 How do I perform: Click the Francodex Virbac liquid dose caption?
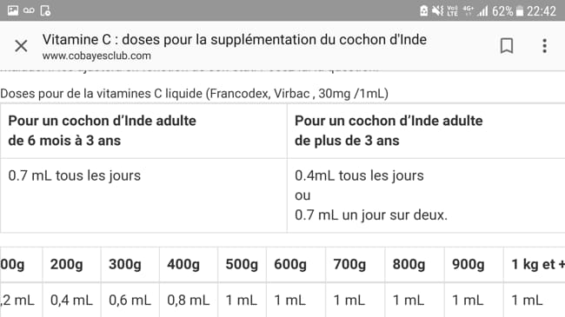(x=194, y=94)
